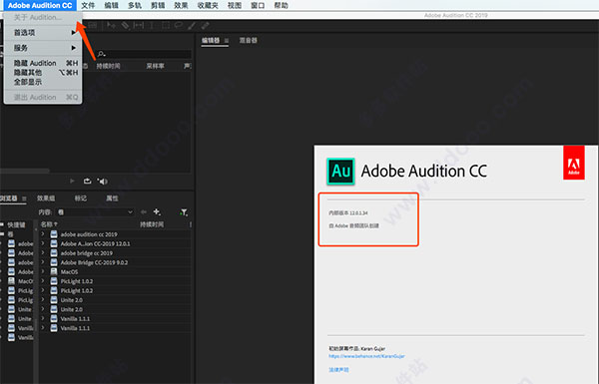Open the 文件 menu
599x384 pixels.
click(88, 5)
